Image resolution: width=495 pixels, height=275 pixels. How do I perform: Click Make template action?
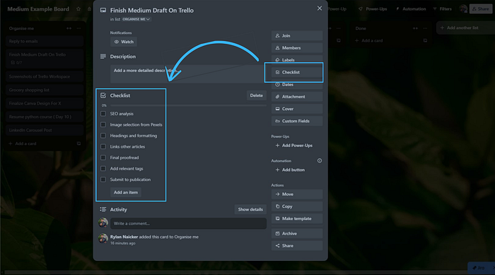297,218
